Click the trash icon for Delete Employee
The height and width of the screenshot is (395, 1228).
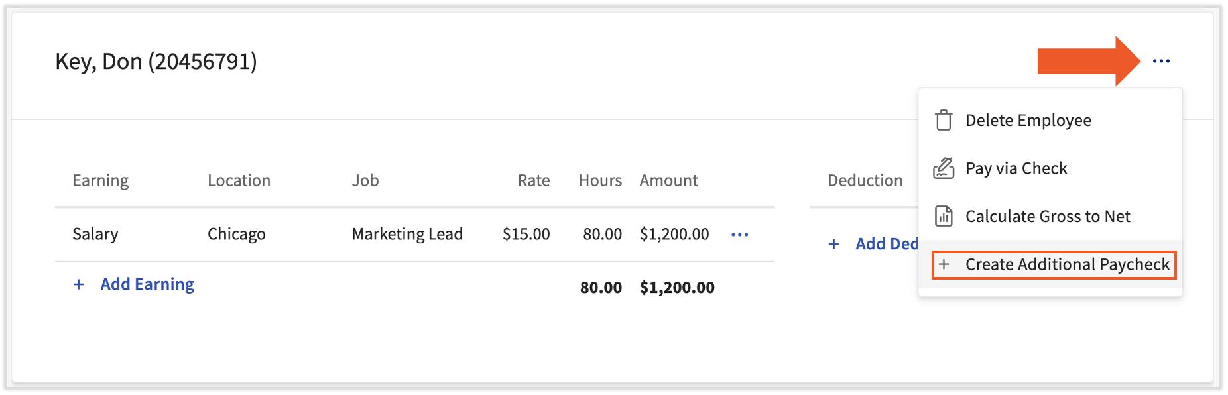tap(944, 121)
